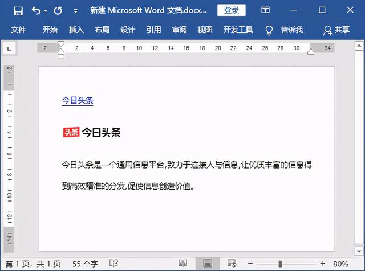Click the zoom slider handle
Image resolution: width=365 pixels, height=271 pixels.
click(280, 264)
